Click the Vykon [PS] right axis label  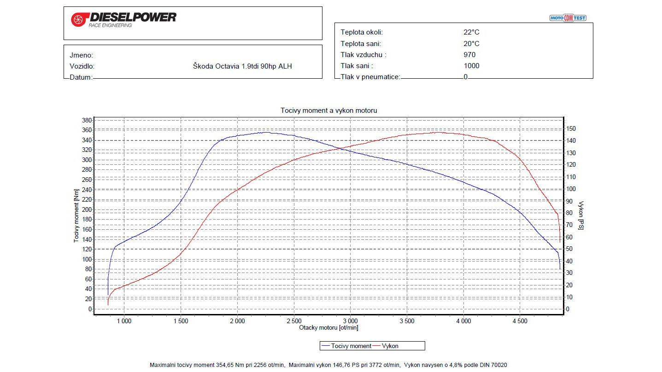581,215
